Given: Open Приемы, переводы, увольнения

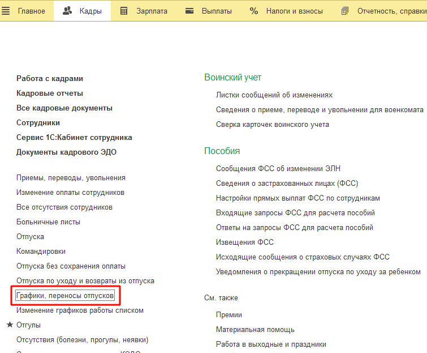Looking at the screenshot, I should (71, 178).
